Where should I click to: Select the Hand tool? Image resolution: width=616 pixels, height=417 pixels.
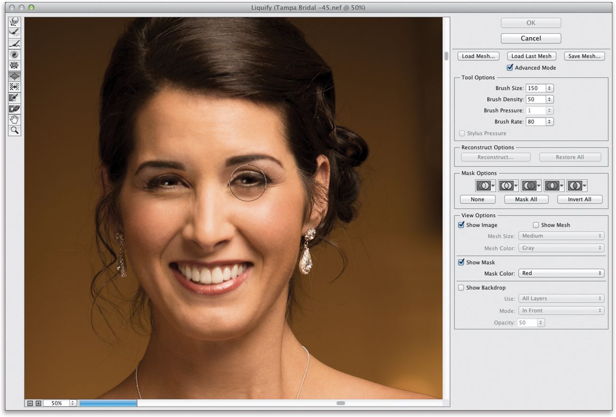click(x=15, y=120)
